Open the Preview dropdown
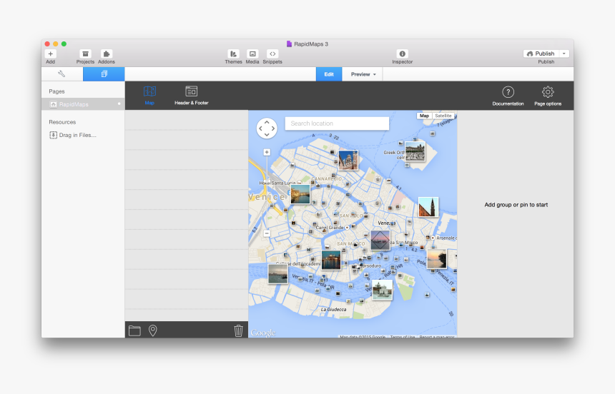This screenshot has width=615, height=394. [x=363, y=74]
